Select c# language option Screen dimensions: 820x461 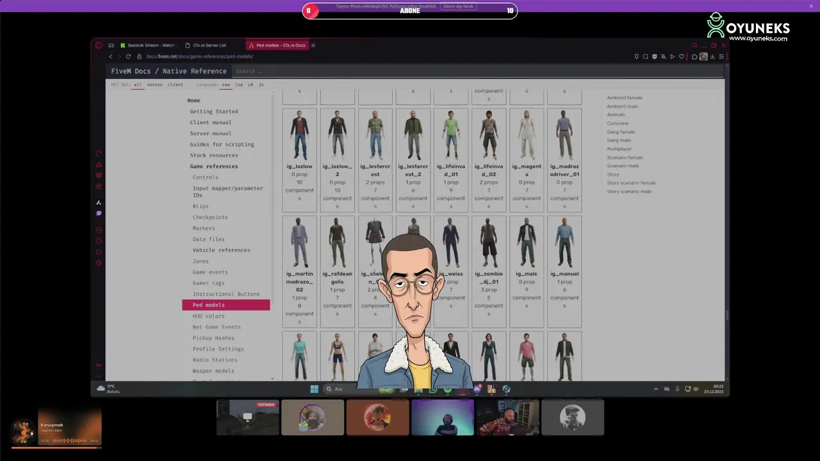pos(250,85)
